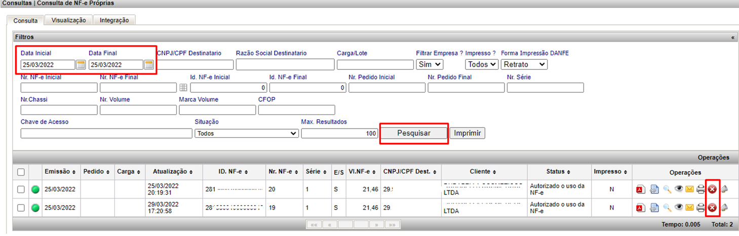Click magnifier icon on NF-e 20 row
Image resolution: width=739 pixels, height=236 pixels.
click(667, 189)
